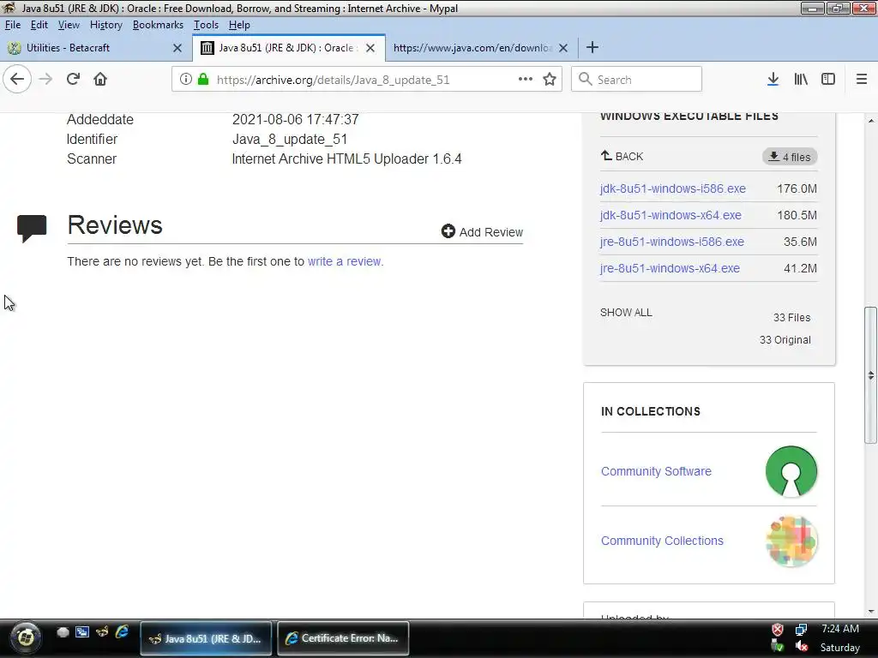Viewport: 878px width, 658px height.
Task: Click scrollbar up arrow
Action: tap(871, 120)
